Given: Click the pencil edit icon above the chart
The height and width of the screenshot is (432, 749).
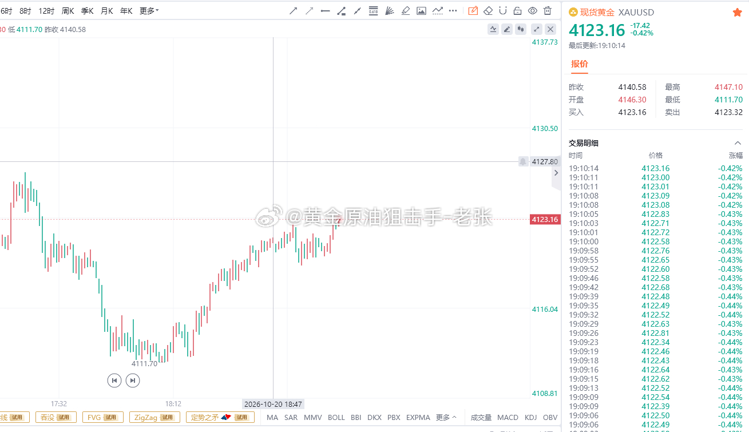Looking at the screenshot, I should tap(507, 29).
